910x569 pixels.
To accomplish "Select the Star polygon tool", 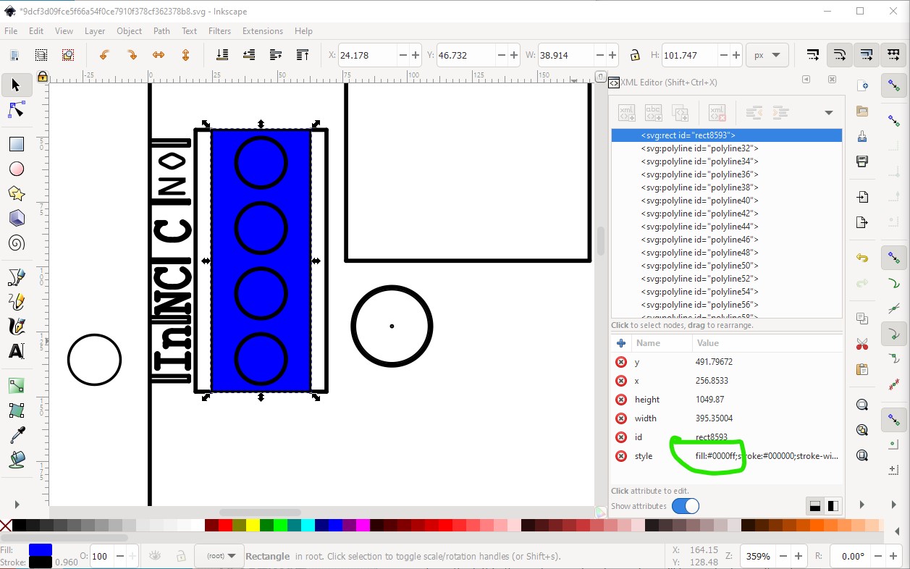I will click(x=16, y=193).
